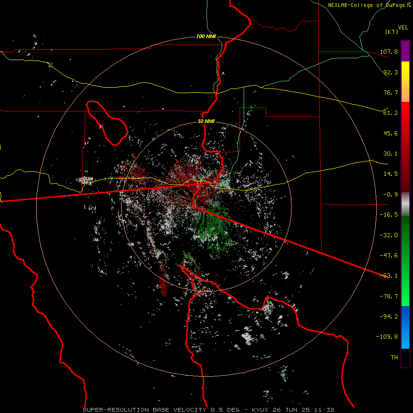413x413 pixels.
Task: Click the purple segment of velocity color bar
Action: tap(405, 51)
